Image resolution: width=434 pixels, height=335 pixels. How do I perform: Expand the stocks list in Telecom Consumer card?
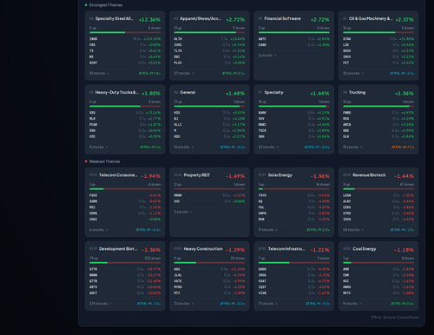click(x=98, y=230)
